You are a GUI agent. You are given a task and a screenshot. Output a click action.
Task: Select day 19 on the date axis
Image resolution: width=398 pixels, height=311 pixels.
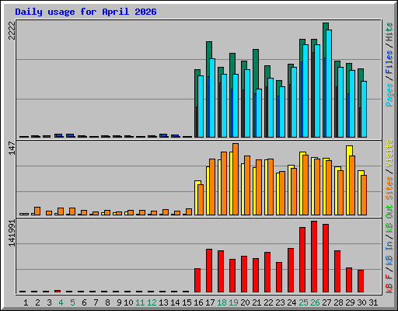233,302
